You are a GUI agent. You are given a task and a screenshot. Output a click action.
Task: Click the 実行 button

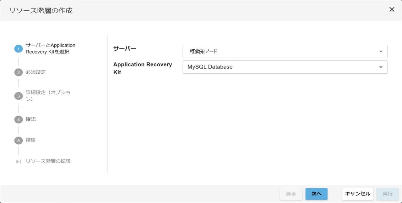(x=388, y=194)
